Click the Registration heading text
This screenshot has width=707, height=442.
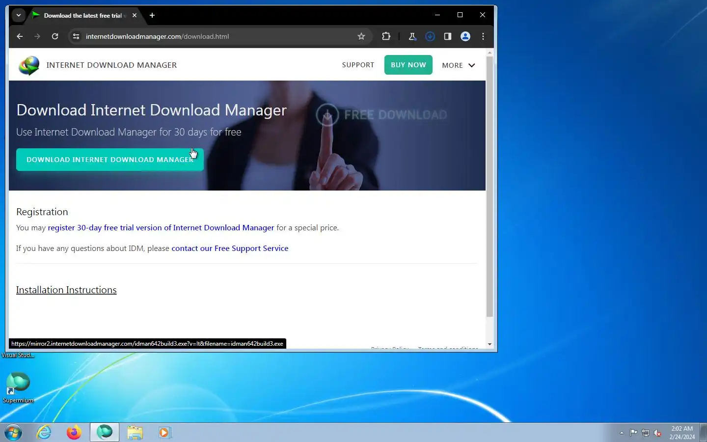coord(42,212)
